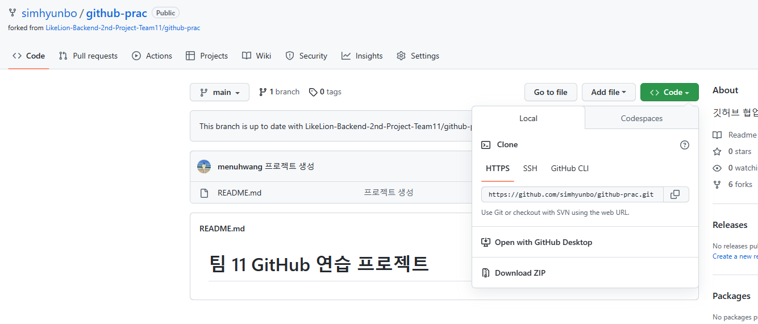Screen dimensions: 758x324
Task: Open the Code tab
Action: coord(29,56)
